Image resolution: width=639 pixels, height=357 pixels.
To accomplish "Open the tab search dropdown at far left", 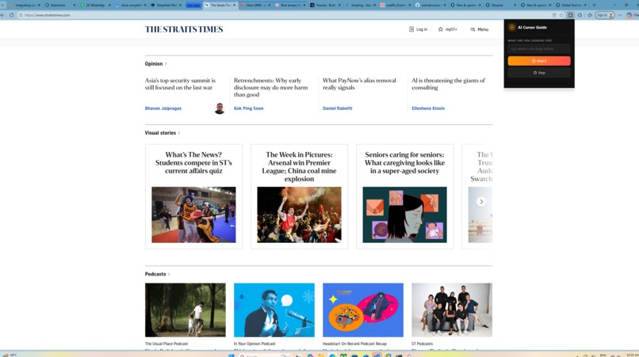I will (x=3, y=5).
